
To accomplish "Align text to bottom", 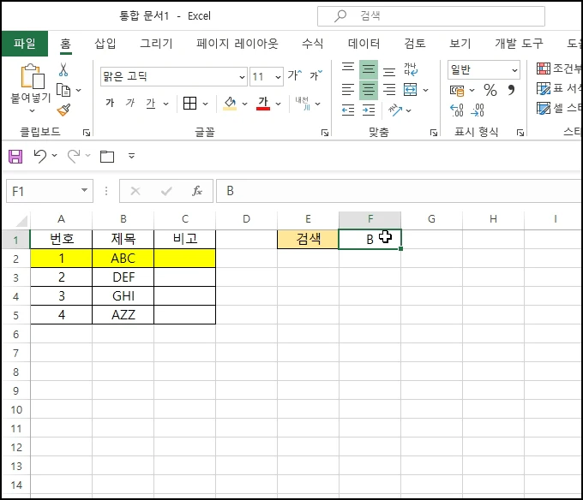I will coord(389,70).
